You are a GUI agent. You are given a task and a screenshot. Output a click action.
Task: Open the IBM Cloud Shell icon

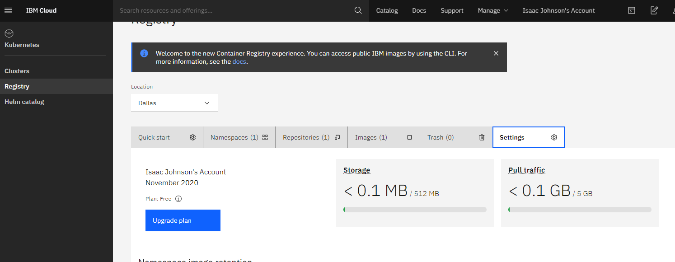coord(632,10)
